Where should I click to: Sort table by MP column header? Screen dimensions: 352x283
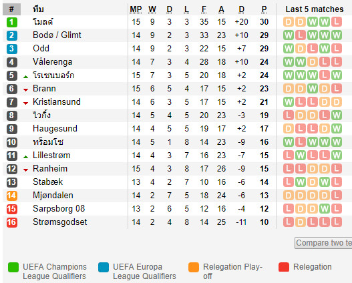[x=136, y=9]
